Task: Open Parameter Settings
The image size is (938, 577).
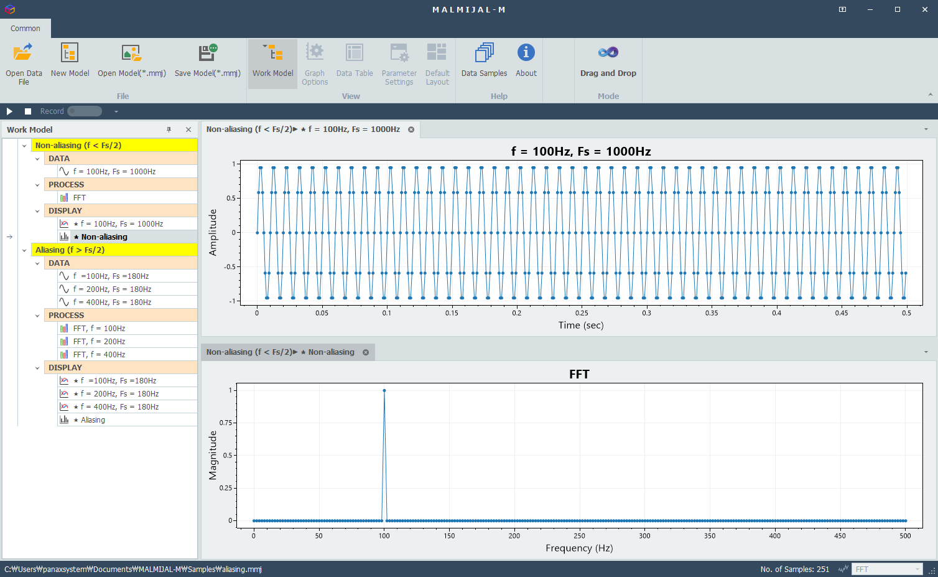Action: (399, 63)
